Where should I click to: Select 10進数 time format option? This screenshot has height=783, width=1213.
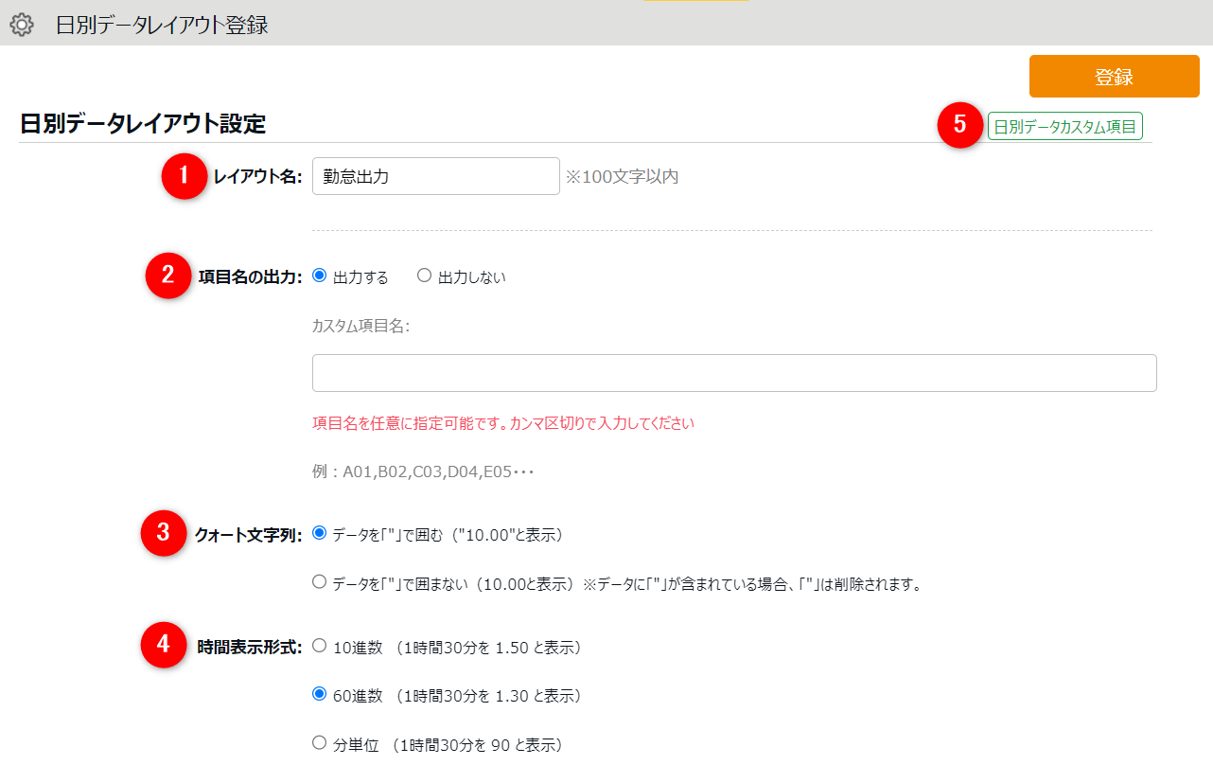[320, 646]
